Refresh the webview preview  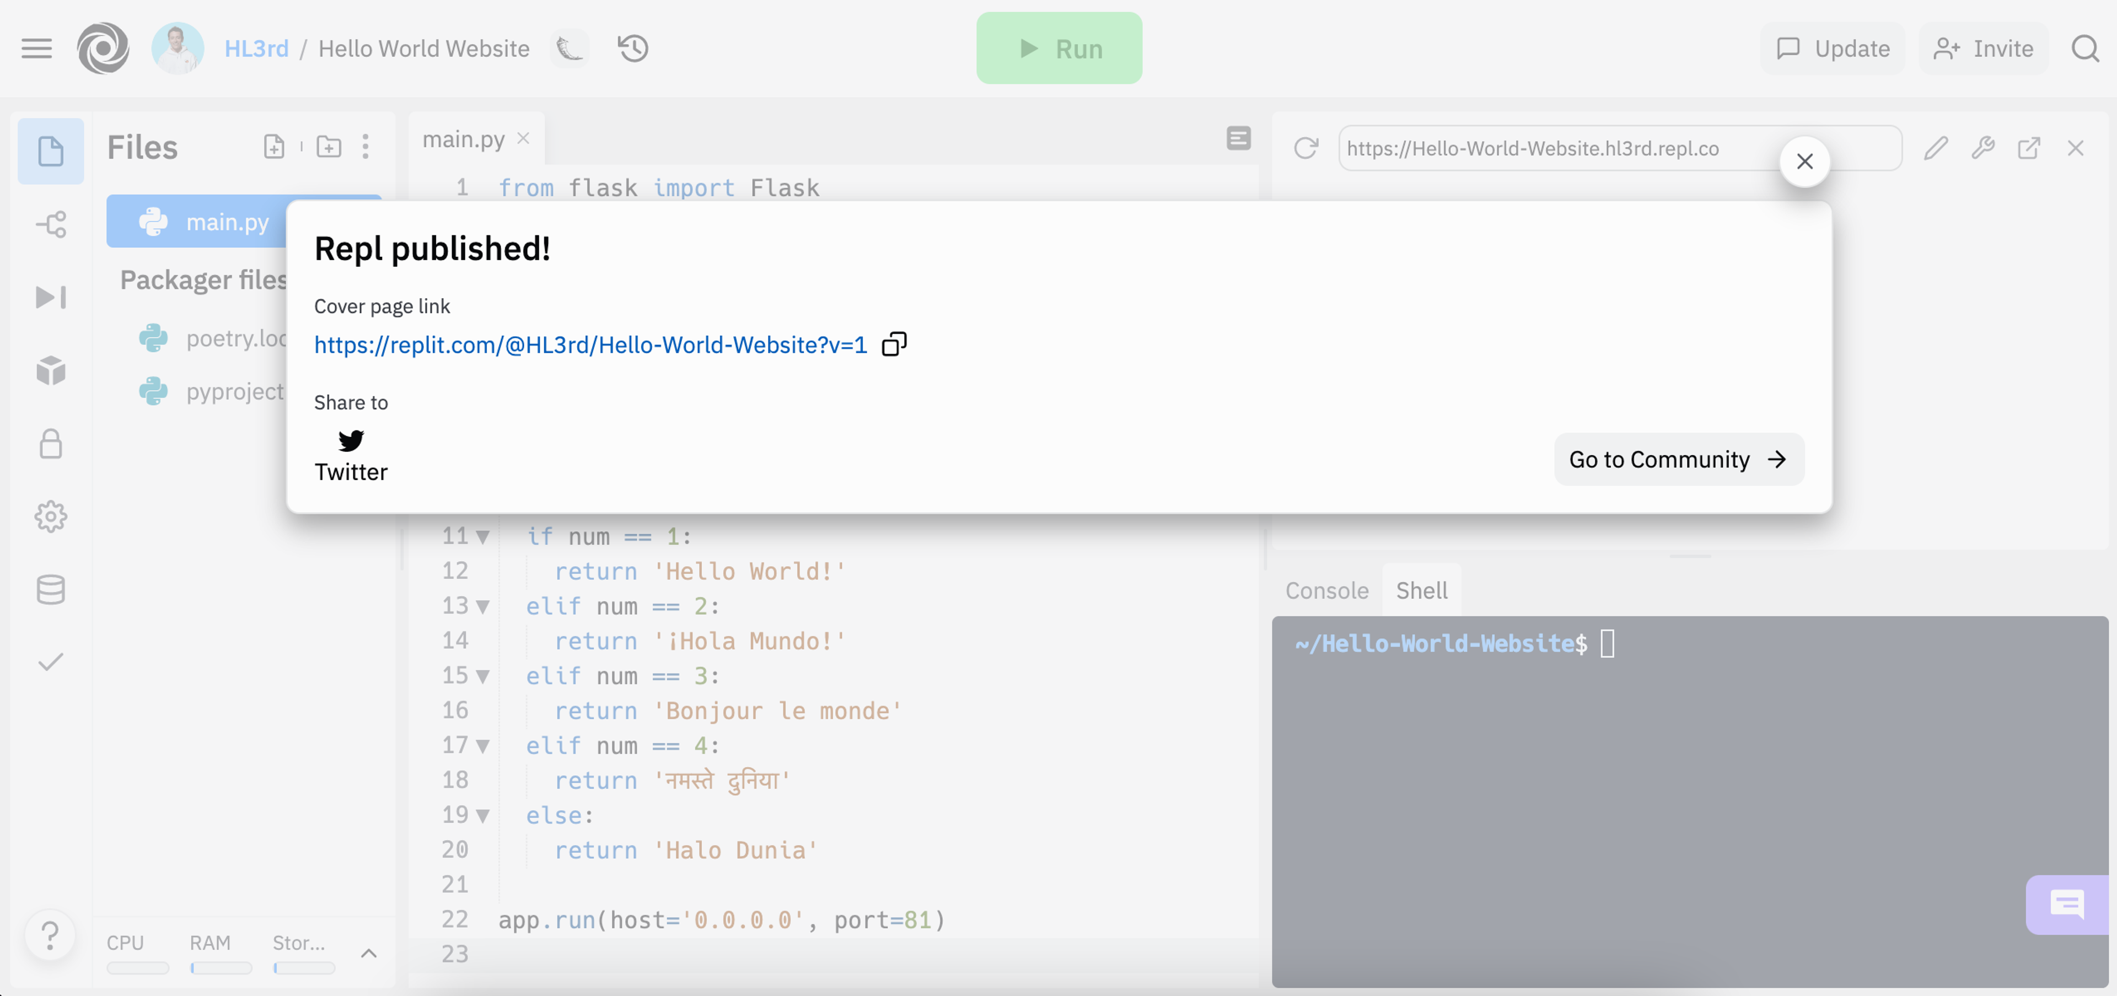pos(1306,149)
